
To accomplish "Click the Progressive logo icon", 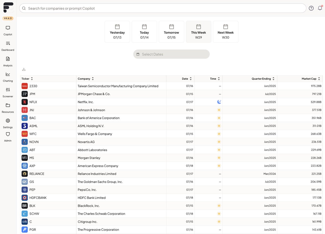I will point(25,230).
